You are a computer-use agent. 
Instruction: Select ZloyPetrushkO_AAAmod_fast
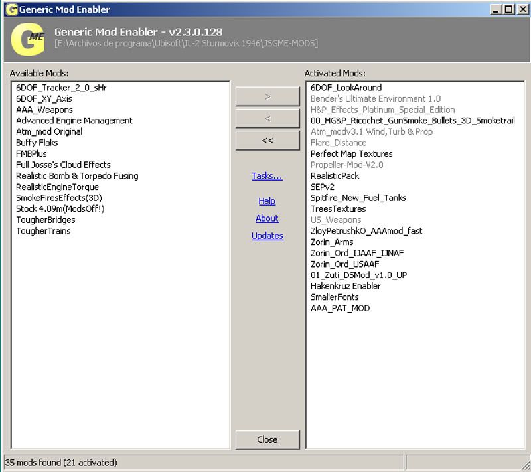tap(366, 231)
